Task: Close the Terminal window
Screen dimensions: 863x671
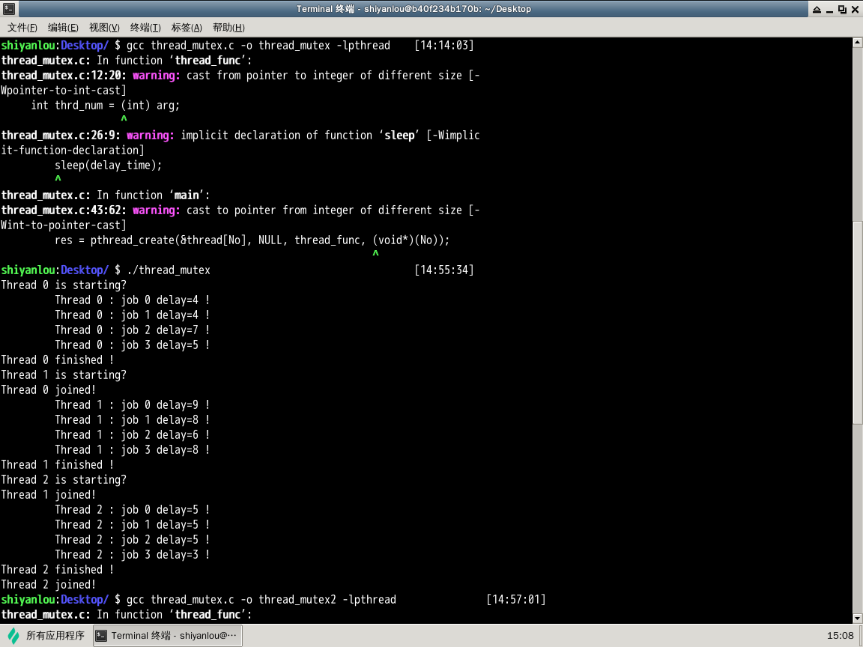Action: [855, 9]
